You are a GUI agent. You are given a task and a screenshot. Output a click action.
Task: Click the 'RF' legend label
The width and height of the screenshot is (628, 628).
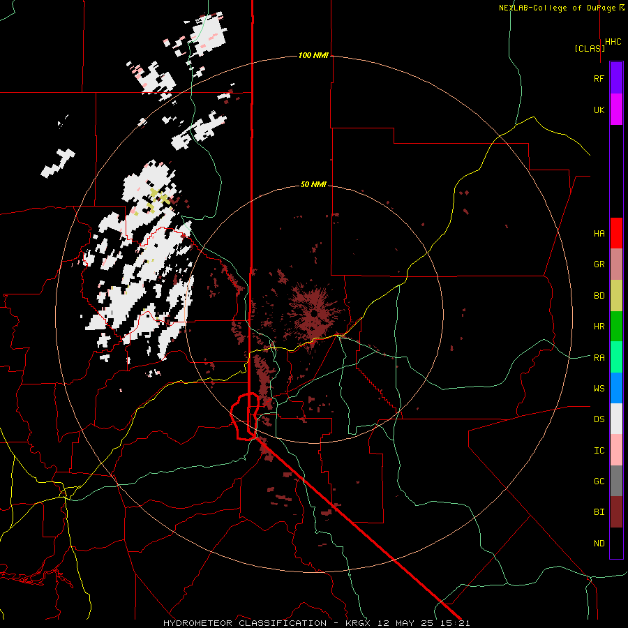599,78
